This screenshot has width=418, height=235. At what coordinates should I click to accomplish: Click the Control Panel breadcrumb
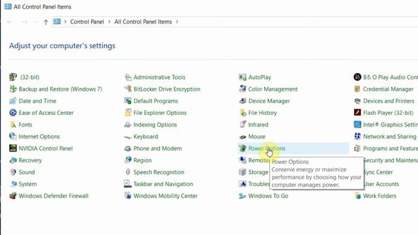(x=87, y=22)
